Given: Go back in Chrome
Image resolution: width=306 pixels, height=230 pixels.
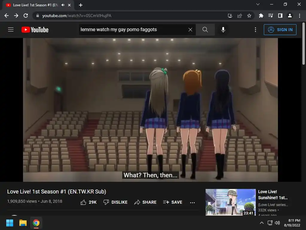Looking at the screenshot, I should 7,16.
